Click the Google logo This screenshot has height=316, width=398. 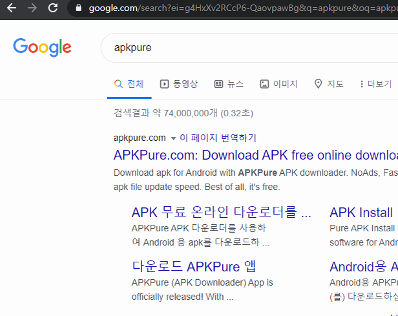click(42, 47)
